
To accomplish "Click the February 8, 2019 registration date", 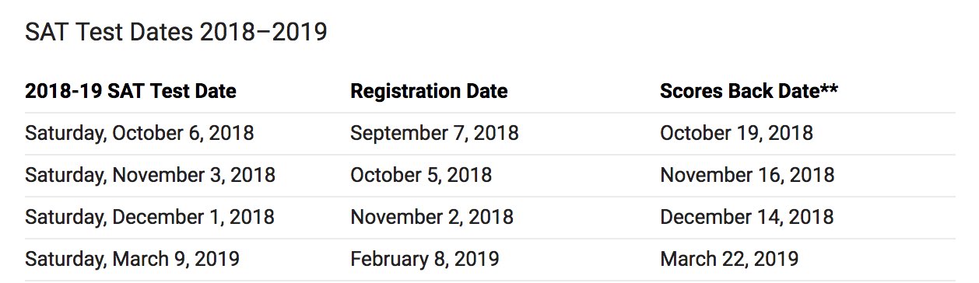I will [425, 259].
